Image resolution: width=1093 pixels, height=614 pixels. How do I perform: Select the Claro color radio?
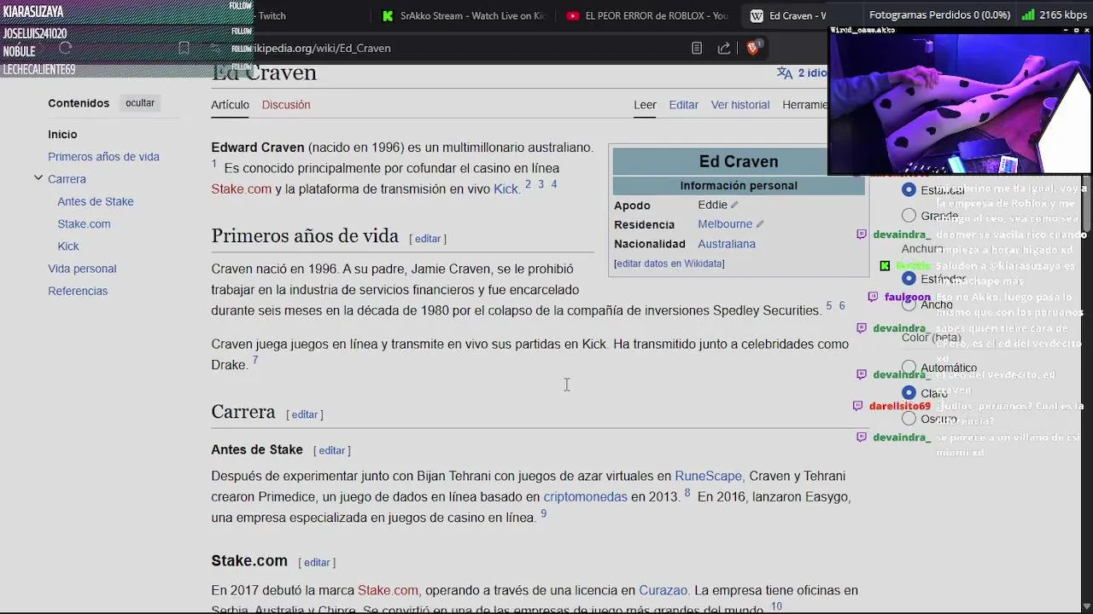(909, 393)
